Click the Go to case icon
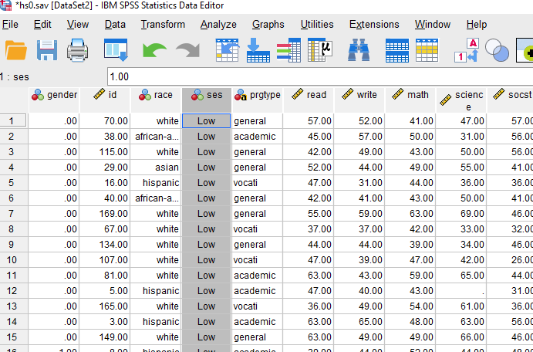The image size is (533, 352). click(x=227, y=52)
